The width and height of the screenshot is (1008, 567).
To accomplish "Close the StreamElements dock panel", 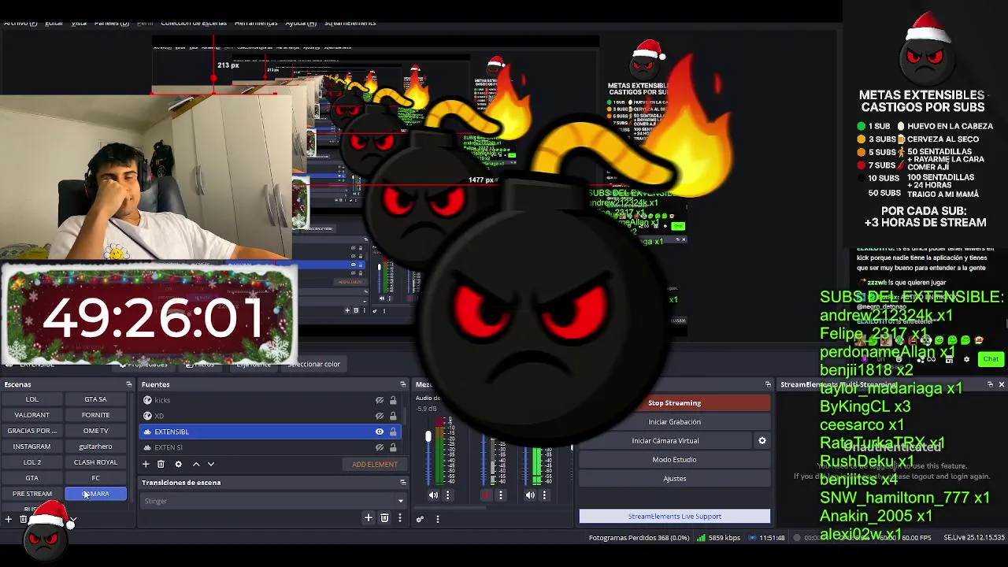I will pyautogui.click(x=1001, y=384).
